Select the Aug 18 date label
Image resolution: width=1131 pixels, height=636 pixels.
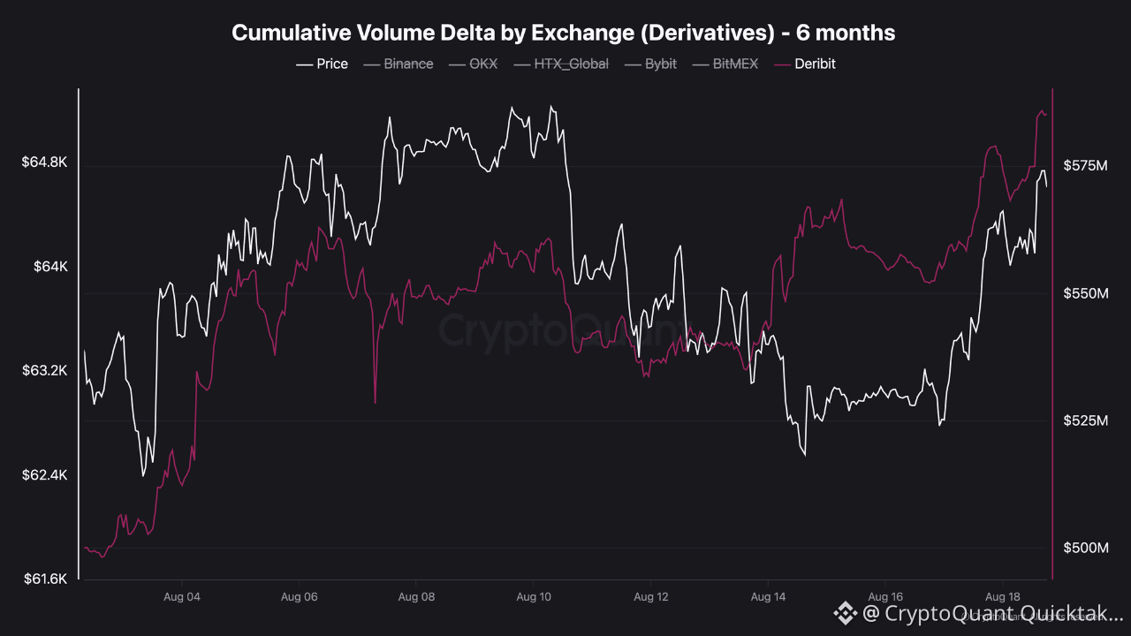pyautogui.click(x=1003, y=597)
